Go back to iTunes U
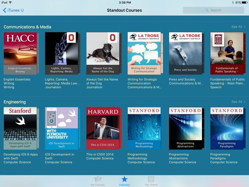 [13, 10]
